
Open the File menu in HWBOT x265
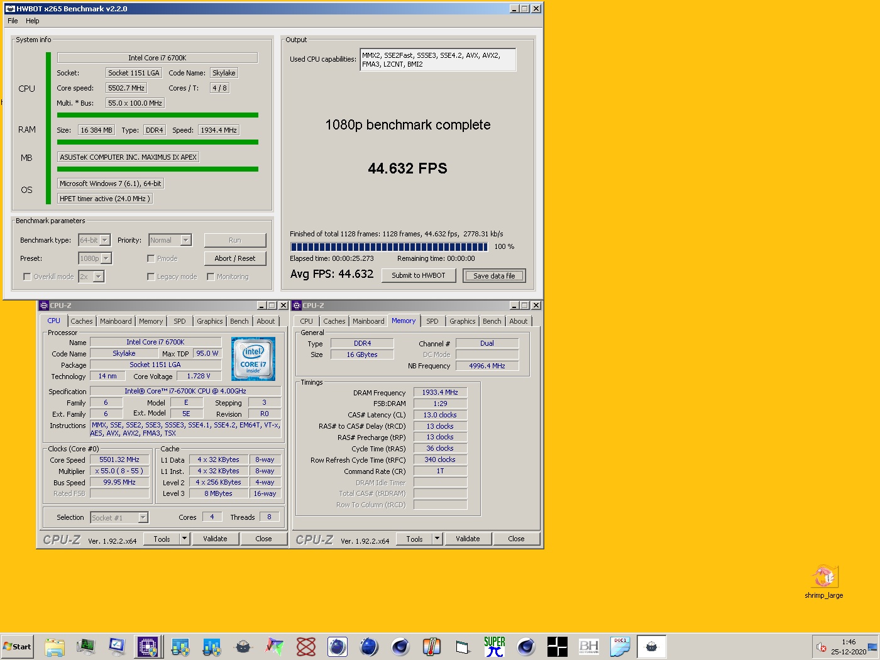[13, 21]
